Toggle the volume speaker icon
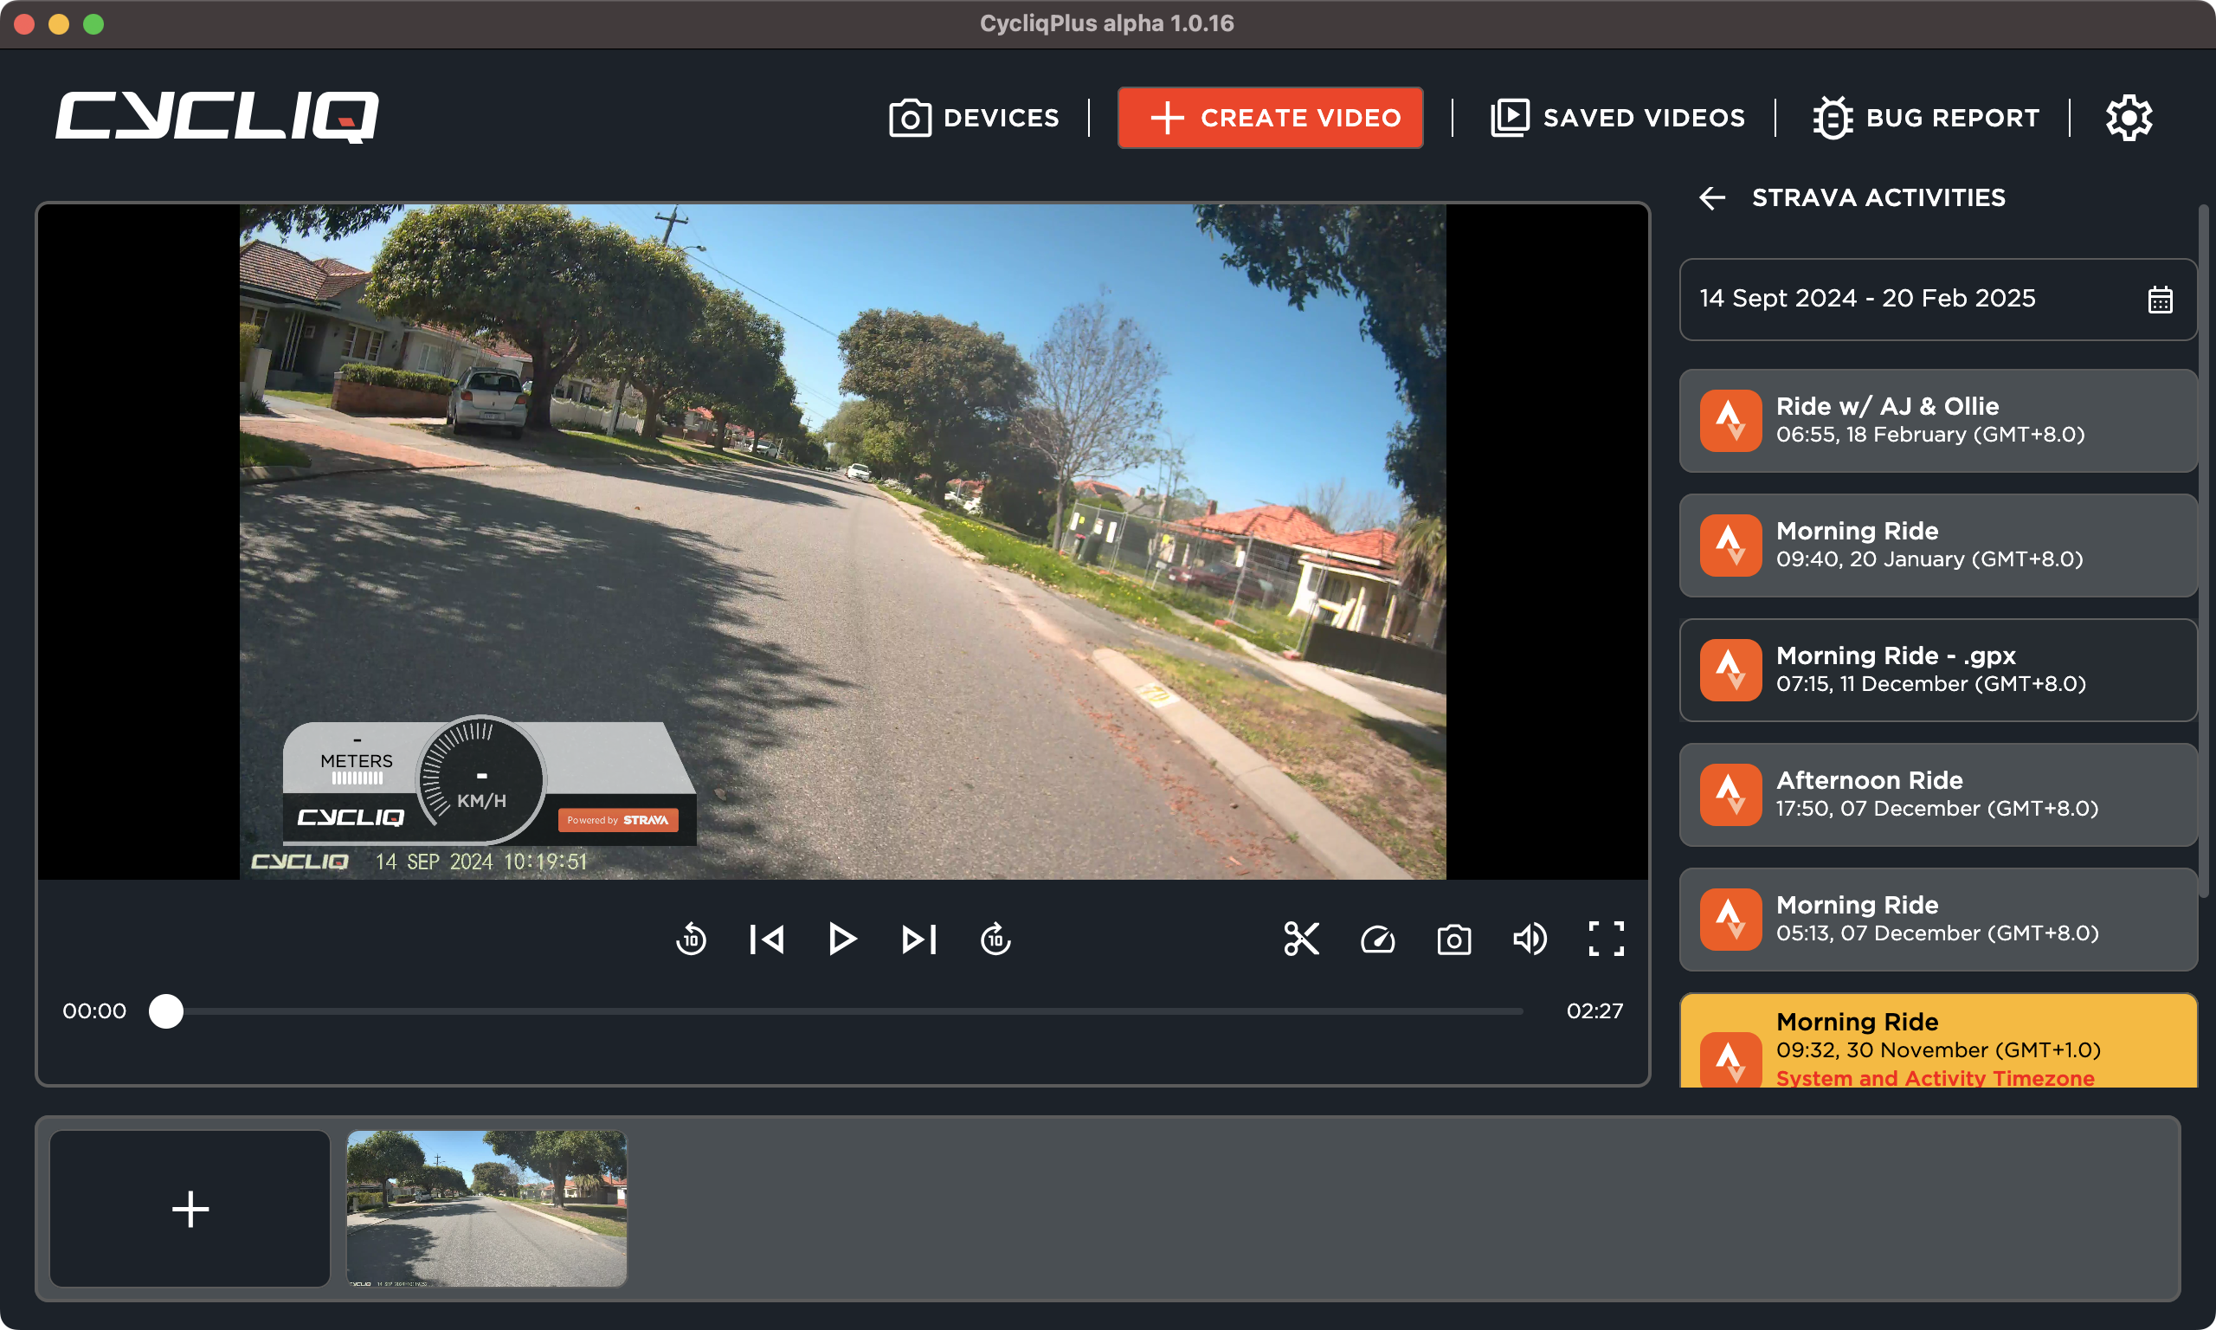The width and height of the screenshot is (2216, 1330). pyautogui.click(x=1530, y=939)
